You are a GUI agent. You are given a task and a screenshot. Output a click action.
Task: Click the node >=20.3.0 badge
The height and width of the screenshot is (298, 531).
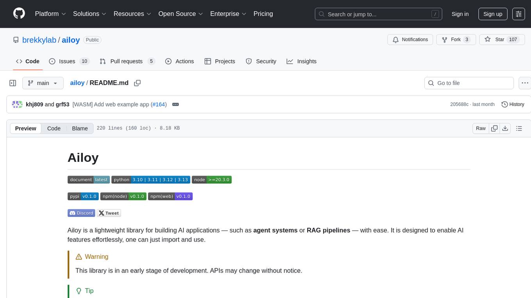point(212,179)
